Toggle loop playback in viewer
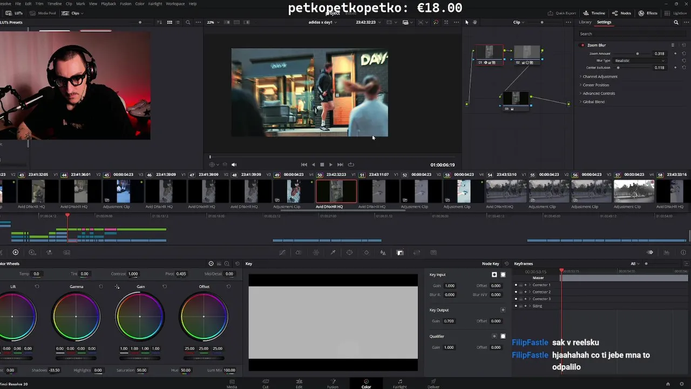 coord(351,164)
